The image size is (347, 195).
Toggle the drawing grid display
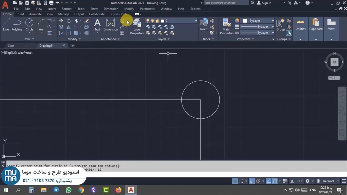click(235, 181)
